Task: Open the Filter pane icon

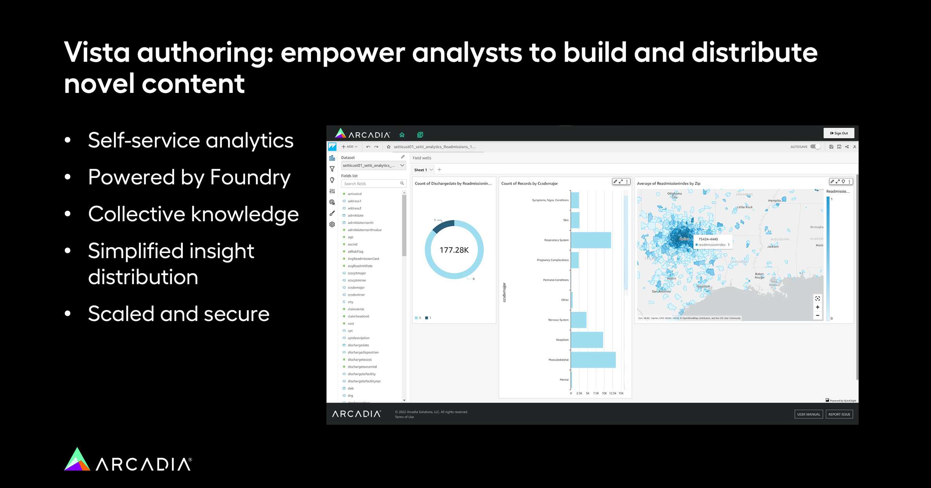Action: pos(332,169)
